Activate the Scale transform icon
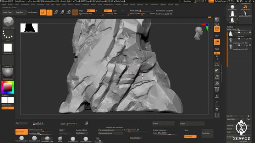The width and height of the screenshot is (255, 143). tap(62, 12)
